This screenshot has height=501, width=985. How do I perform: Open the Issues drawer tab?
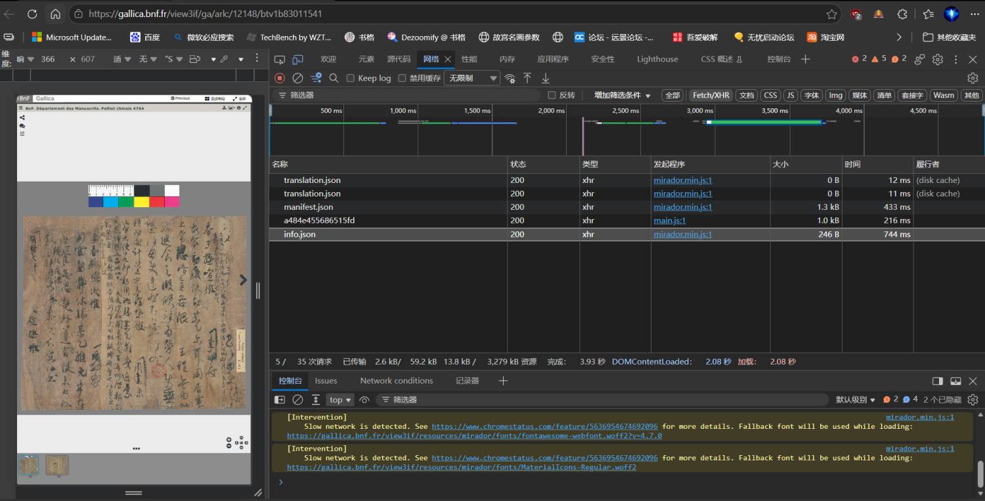tap(326, 380)
